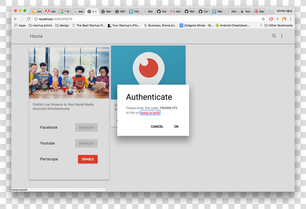This screenshot has height=209, width=306.
Task: Close the active browser tab
Action: tap(96, 12)
